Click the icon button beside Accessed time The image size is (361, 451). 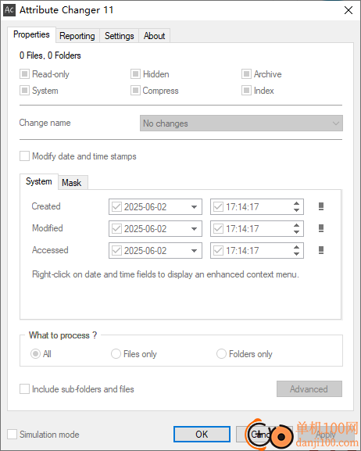(321, 250)
